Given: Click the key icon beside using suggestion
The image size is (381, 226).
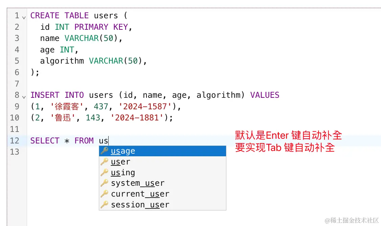Looking at the screenshot, I should point(104,173).
